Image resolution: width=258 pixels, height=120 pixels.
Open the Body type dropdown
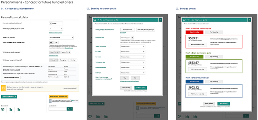click(133, 73)
